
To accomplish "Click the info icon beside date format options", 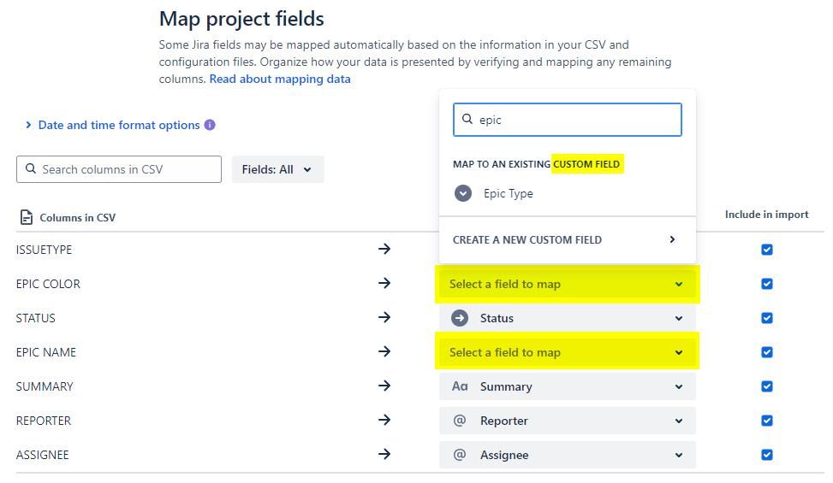I will (210, 125).
